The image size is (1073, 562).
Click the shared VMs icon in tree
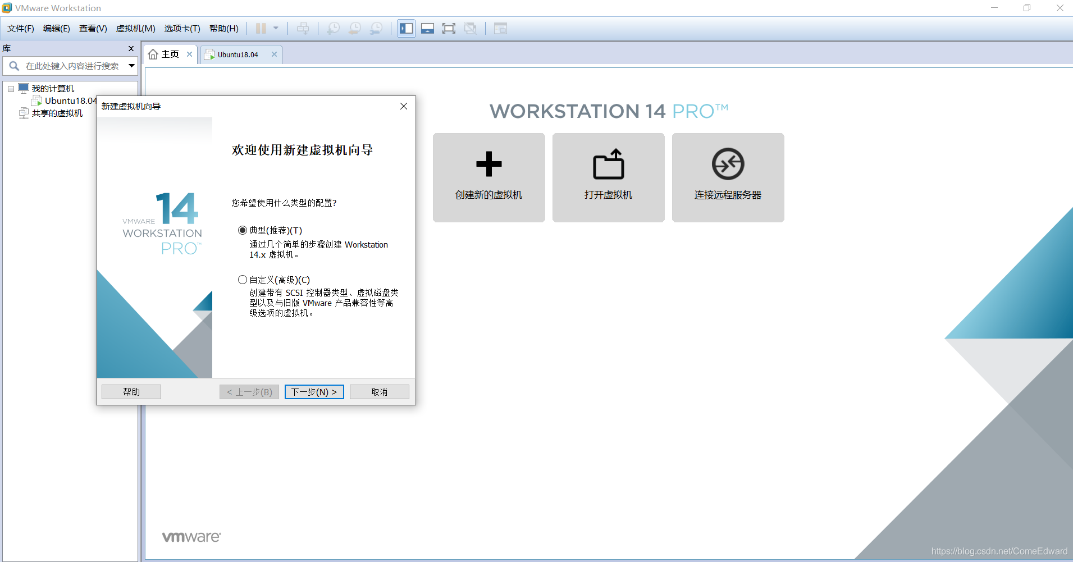(x=24, y=113)
